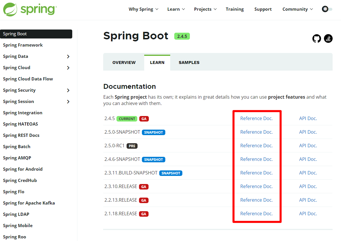Open Reference Doc. for 2.5.0-SNAPSHOT

click(x=256, y=132)
